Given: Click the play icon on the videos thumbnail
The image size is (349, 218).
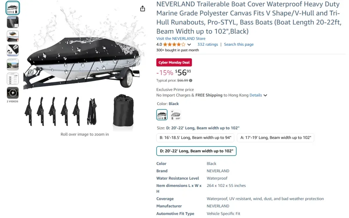Looking at the screenshot, I should [x=13, y=92].
